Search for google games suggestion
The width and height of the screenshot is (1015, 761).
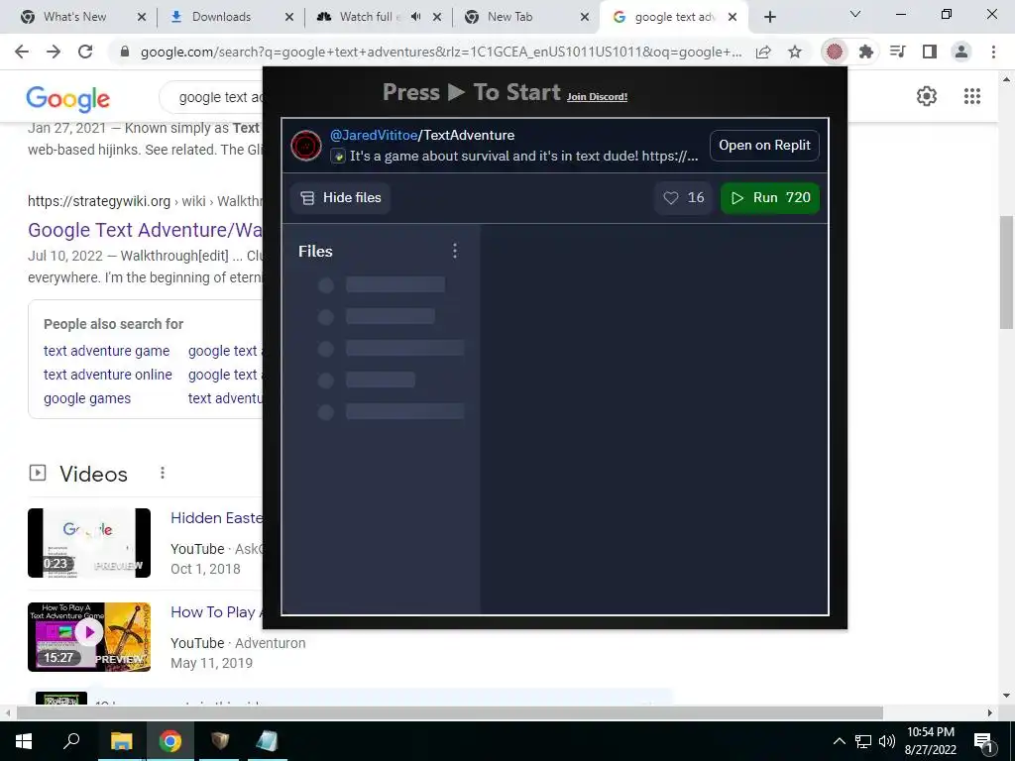tap(87, 398)
